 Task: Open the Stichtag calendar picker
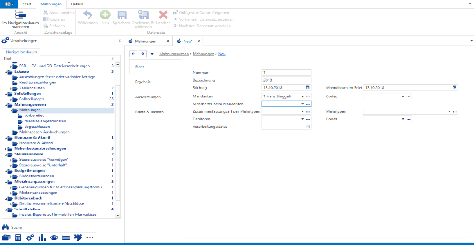point(308,88)
